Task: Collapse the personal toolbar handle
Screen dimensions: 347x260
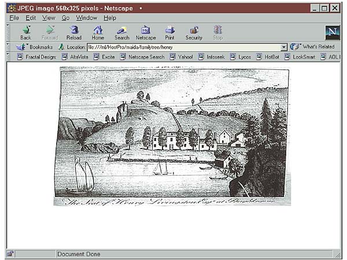Action: [x=8, y=57]
